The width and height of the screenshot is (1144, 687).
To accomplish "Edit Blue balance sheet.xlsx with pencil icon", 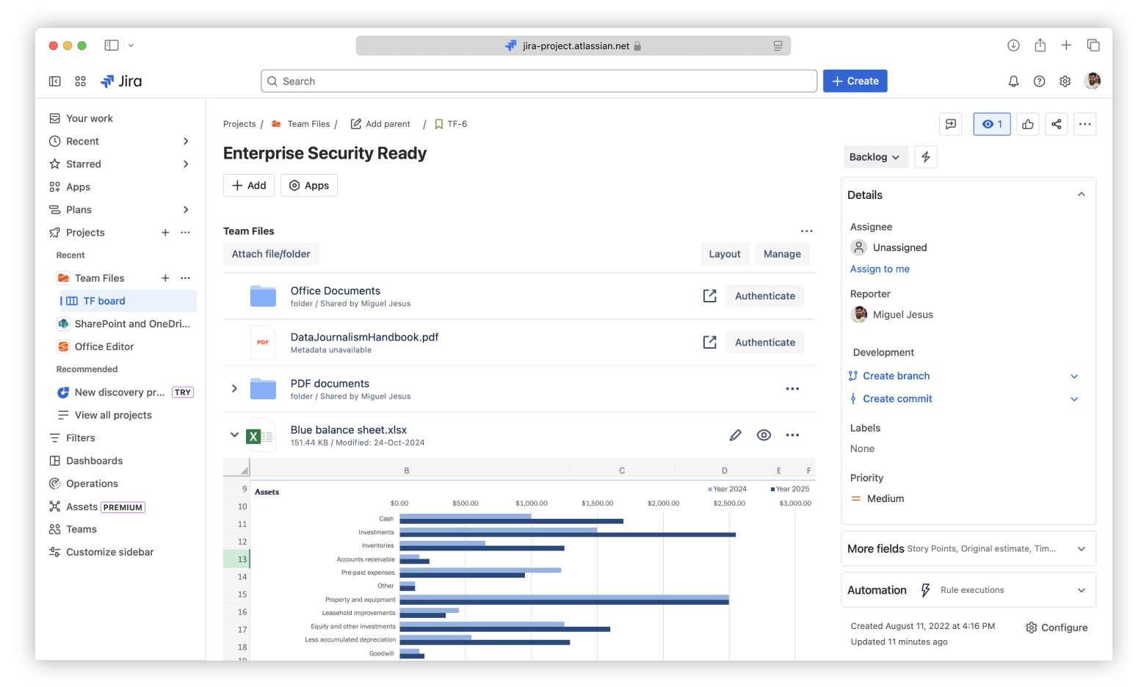I will coord(735,435).
